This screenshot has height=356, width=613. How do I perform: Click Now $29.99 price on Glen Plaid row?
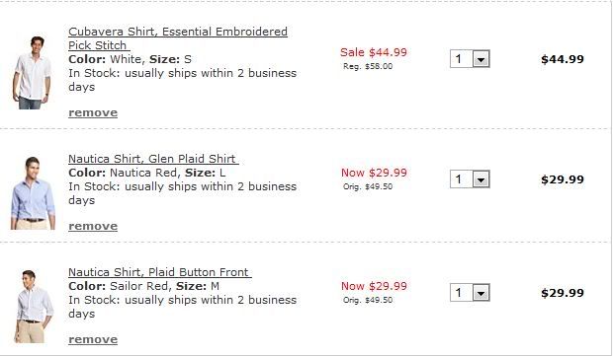(374, 173)
